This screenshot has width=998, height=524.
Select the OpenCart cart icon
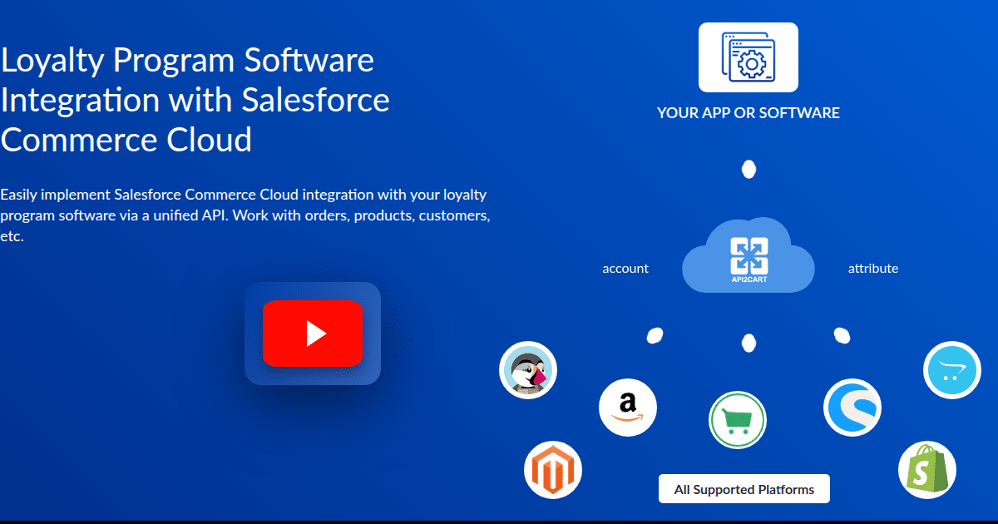tap(952, 370)
